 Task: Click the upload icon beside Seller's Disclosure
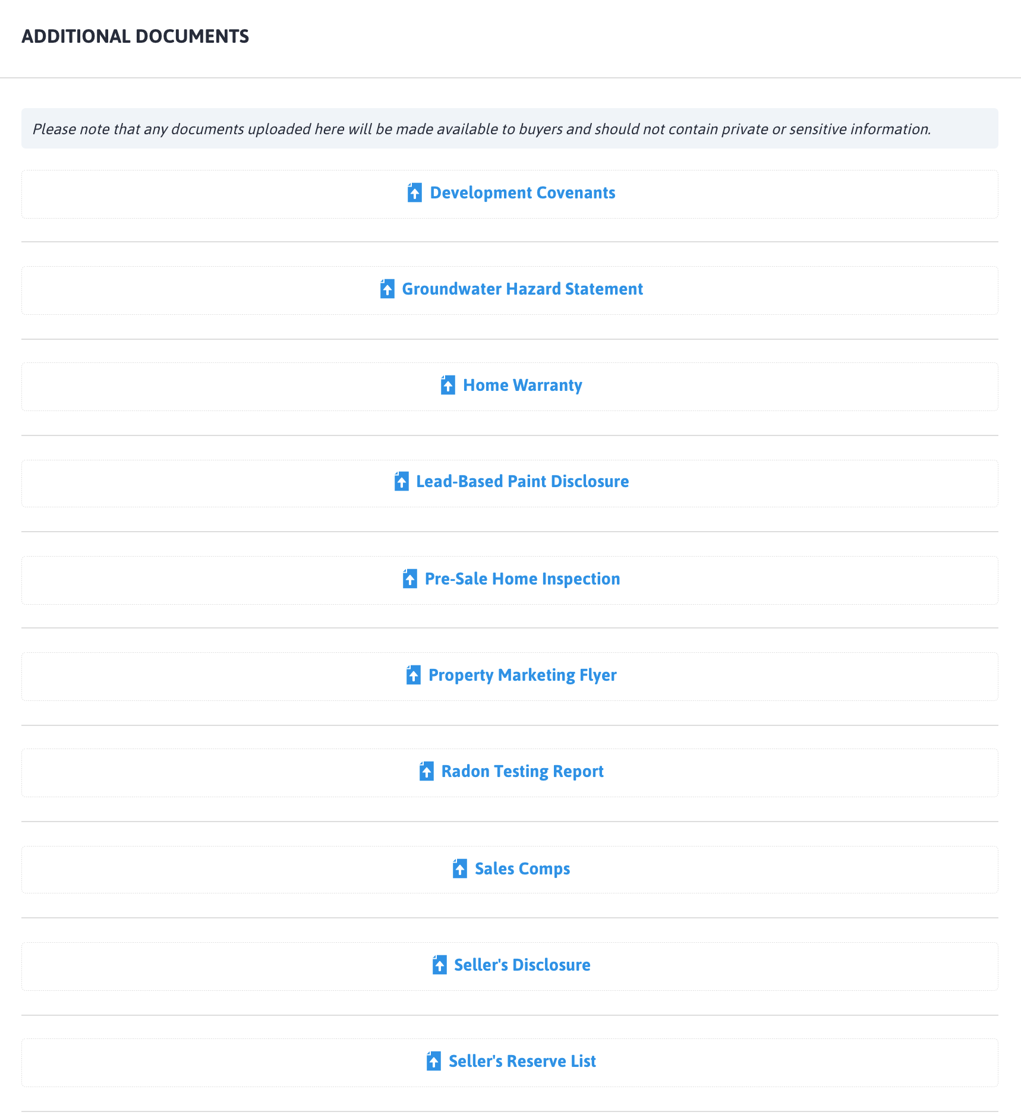tap(439, 966)
